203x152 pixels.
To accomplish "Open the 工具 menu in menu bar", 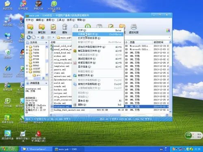I will click(60, 20).
